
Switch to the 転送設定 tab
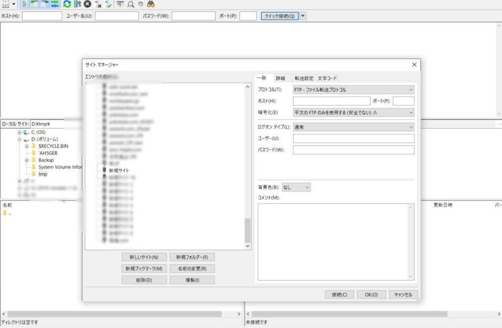(304, 78)
